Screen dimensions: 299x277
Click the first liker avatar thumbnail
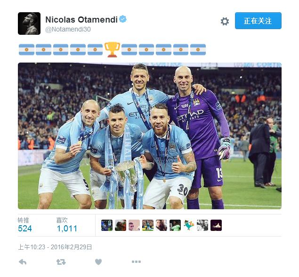pyautogui.click(x=107, y=225)
